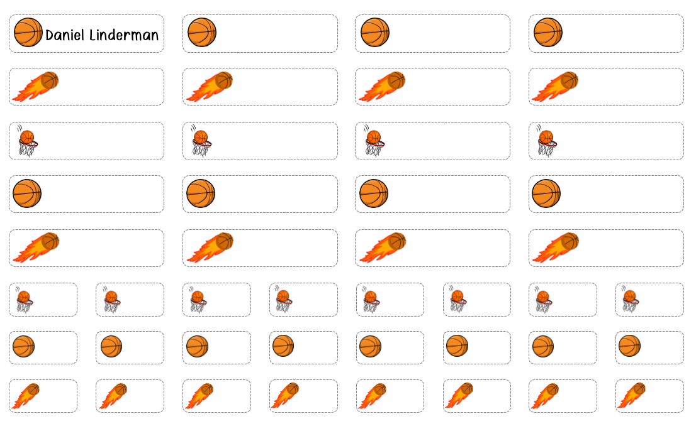Click the last small flaming basketball in bottom row
The image size is (696, 446).
(x=632, y=396)
